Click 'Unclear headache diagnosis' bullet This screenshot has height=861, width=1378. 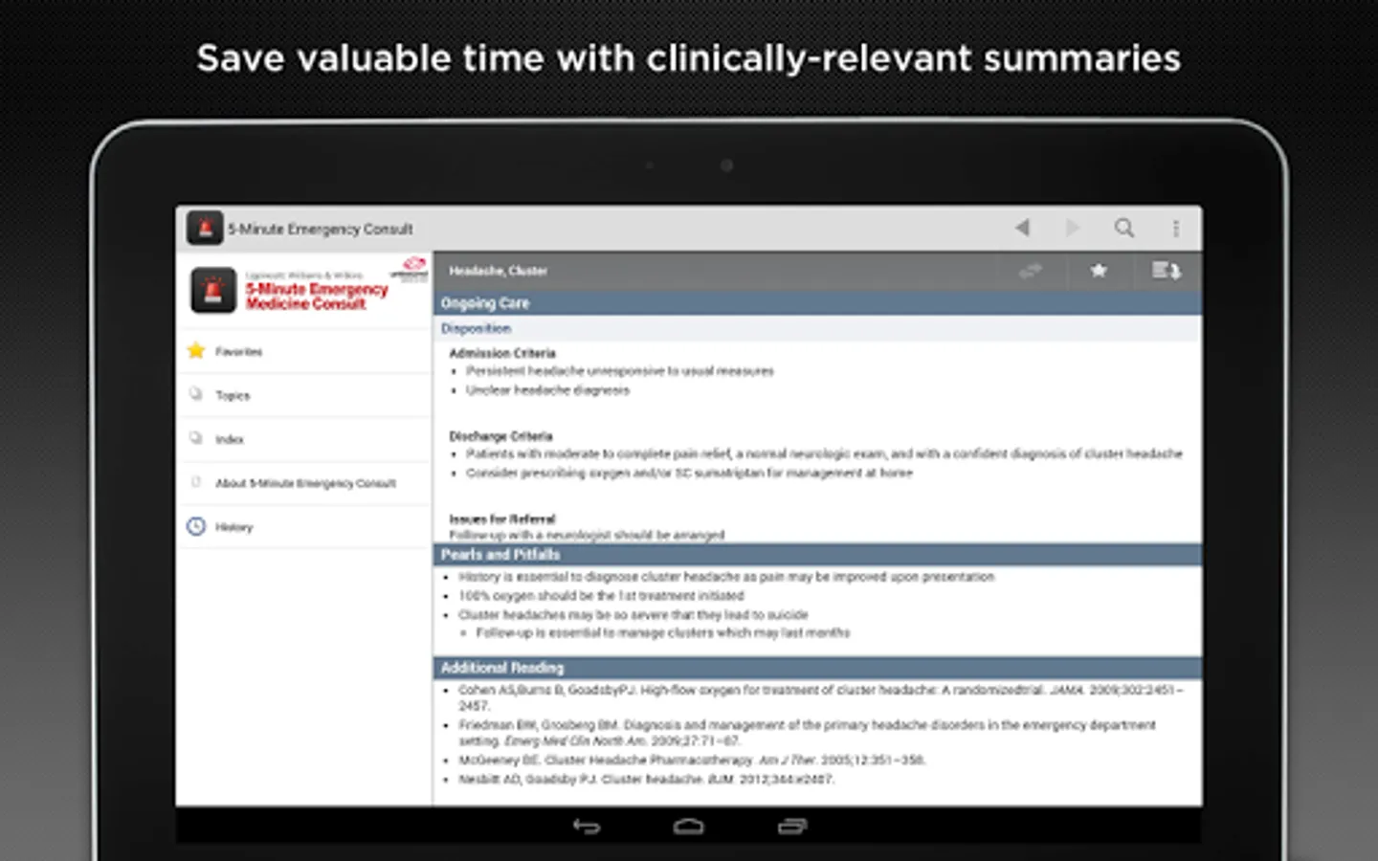click(x=548, y=390)
